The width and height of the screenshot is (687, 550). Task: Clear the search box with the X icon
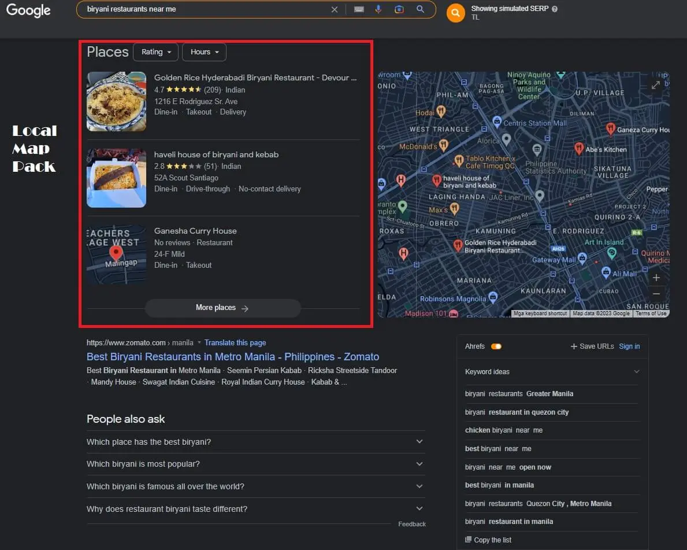click(x=335, y=9)
